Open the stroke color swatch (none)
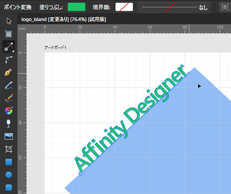 124,7
